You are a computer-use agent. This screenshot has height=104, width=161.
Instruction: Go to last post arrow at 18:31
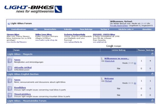pos(135,83)
